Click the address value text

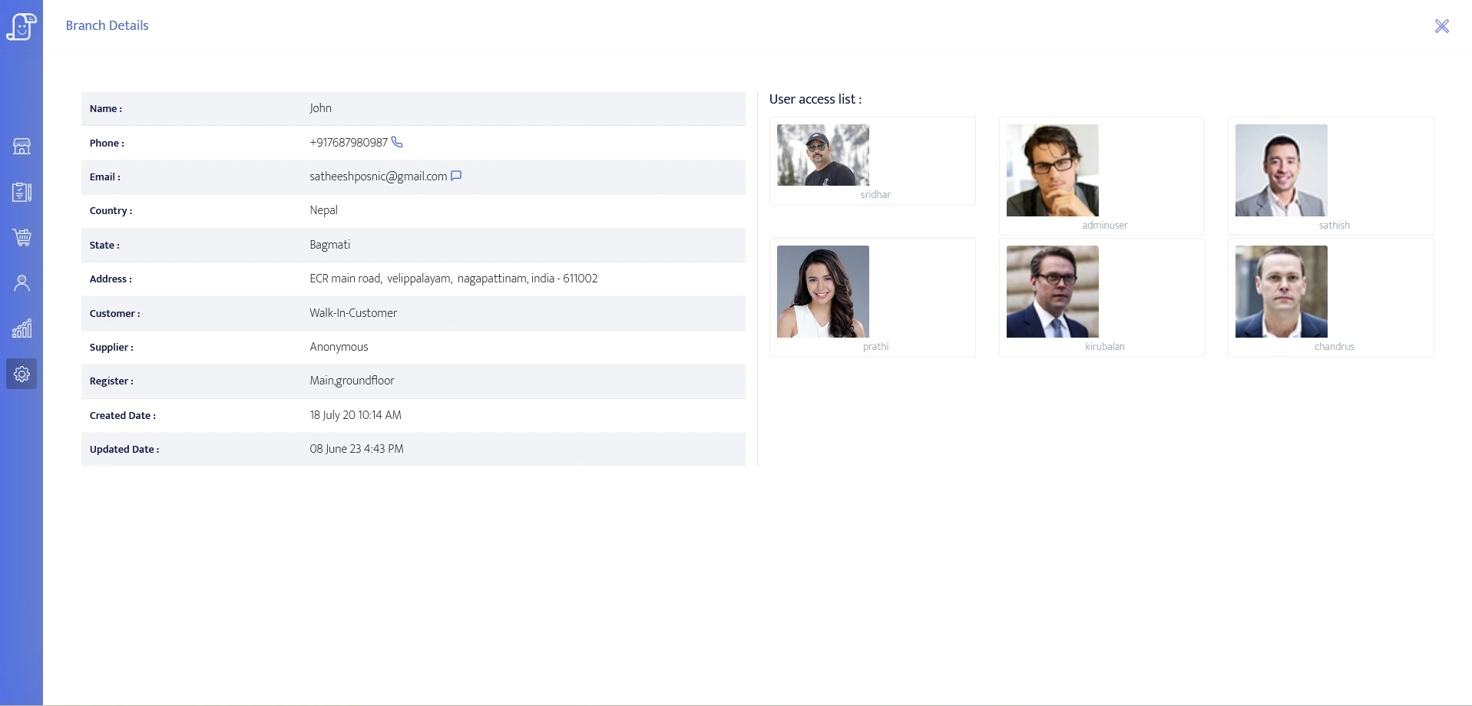453,279
